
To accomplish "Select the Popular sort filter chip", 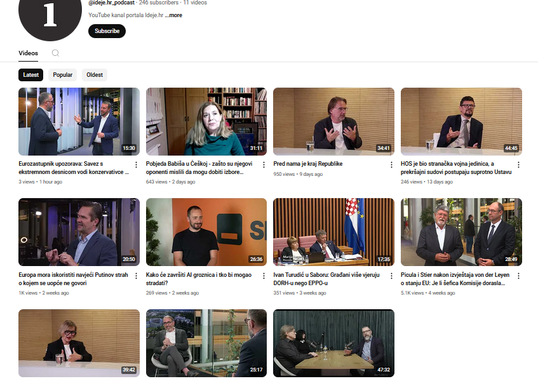I will pyautogui.click(x=62, y=75).
